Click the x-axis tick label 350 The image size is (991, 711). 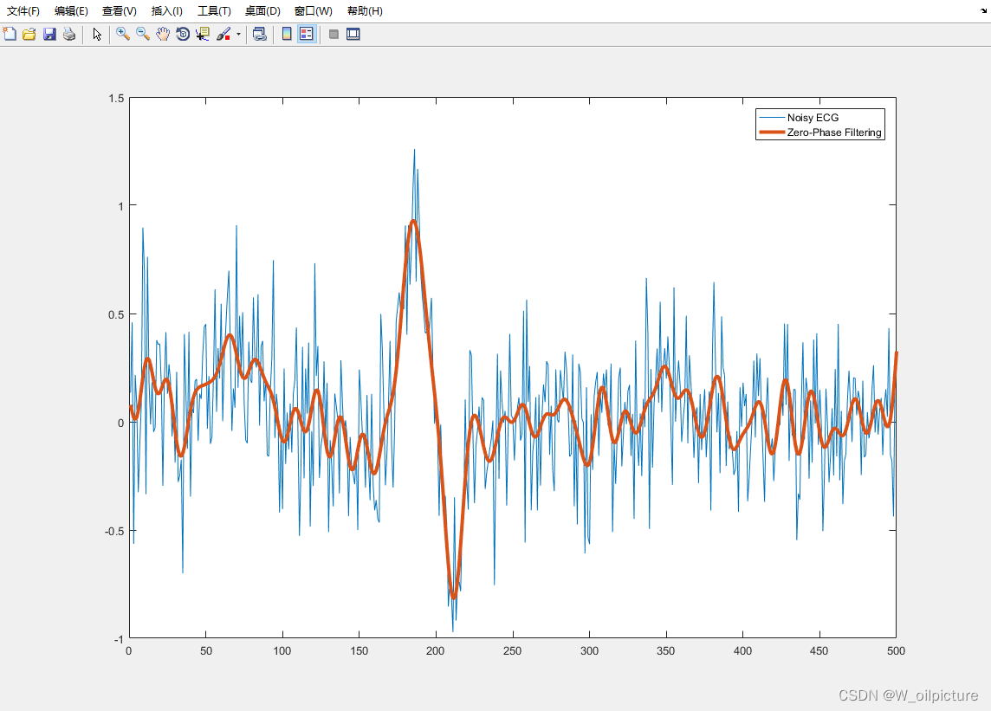(x=665, y=651)
